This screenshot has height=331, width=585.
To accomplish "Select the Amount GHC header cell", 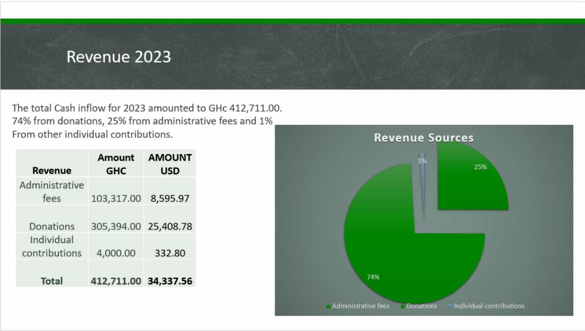I will point(116,164).
